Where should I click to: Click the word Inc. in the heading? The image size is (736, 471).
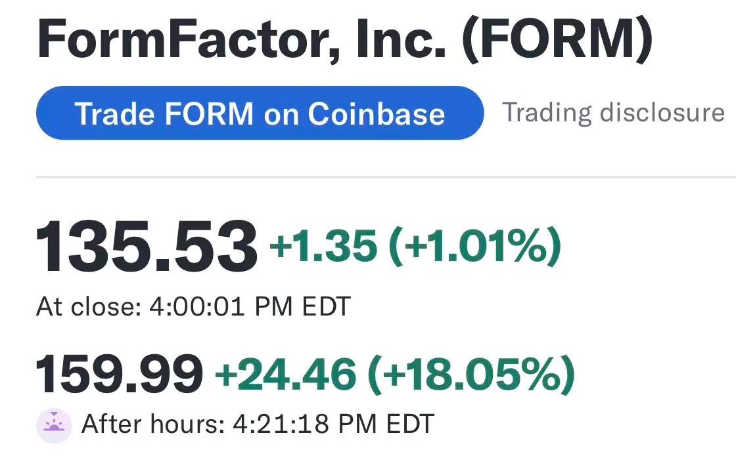401,41
